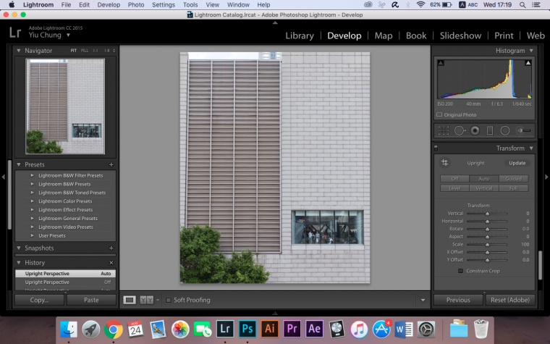This screenshot has width=550, height=344.
Task: Toggle the Transform panel on/off switch
Action: 436,148
